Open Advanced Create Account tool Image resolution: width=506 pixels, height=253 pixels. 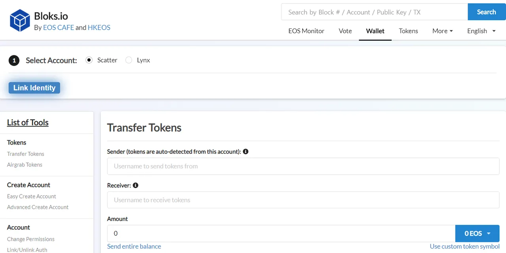(x=38, y=207)
